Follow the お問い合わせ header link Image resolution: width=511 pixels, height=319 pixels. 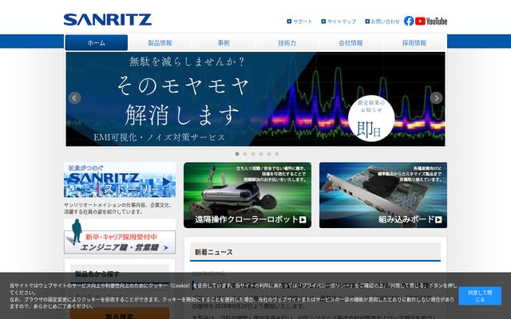click(382, 22)
